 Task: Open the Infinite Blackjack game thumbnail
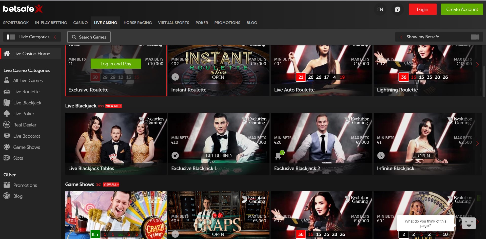click(424, 143)
